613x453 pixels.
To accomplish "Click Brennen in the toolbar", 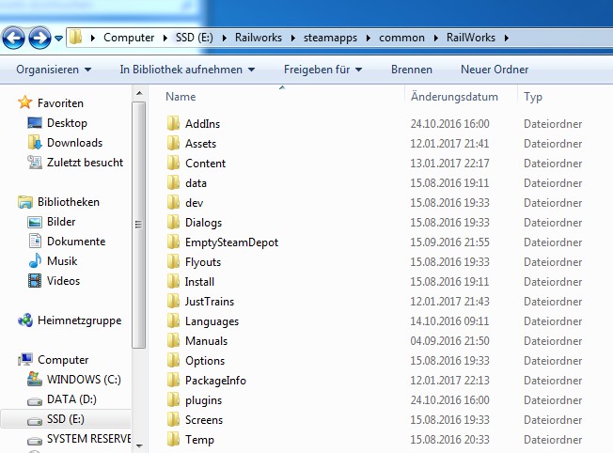I will click(412, 70).
